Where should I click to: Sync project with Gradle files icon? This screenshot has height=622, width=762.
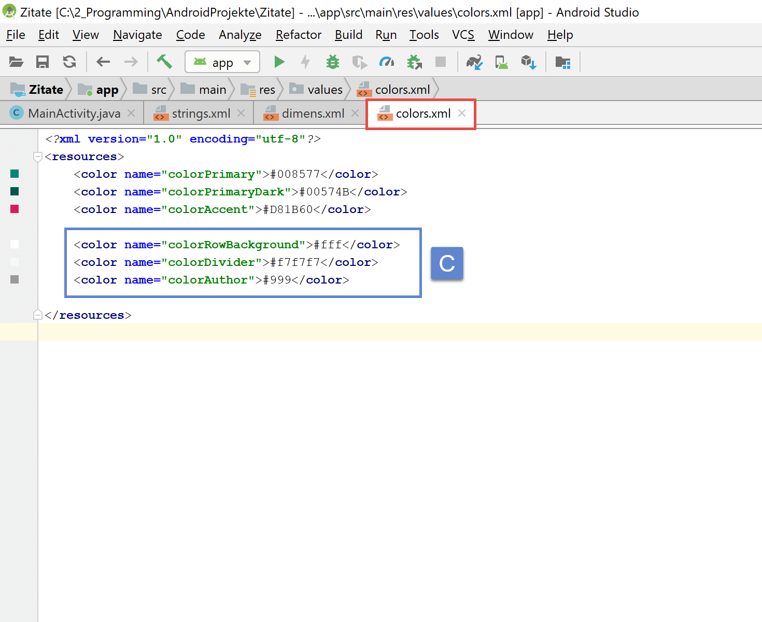[x=474, y=62]
